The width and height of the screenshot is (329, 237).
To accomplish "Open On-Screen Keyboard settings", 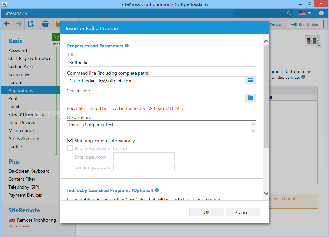I will (x=29, y=171).
